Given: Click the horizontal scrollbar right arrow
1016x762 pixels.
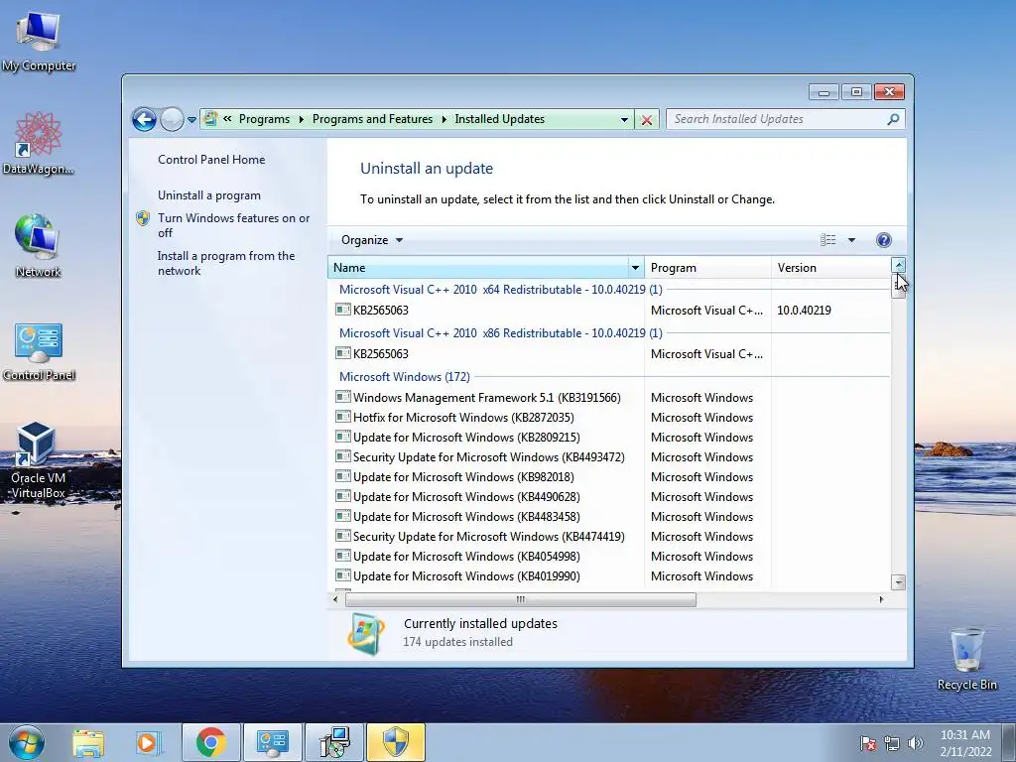Looking at the screenshot, I should pyautogui.click(x=881, y=599).
